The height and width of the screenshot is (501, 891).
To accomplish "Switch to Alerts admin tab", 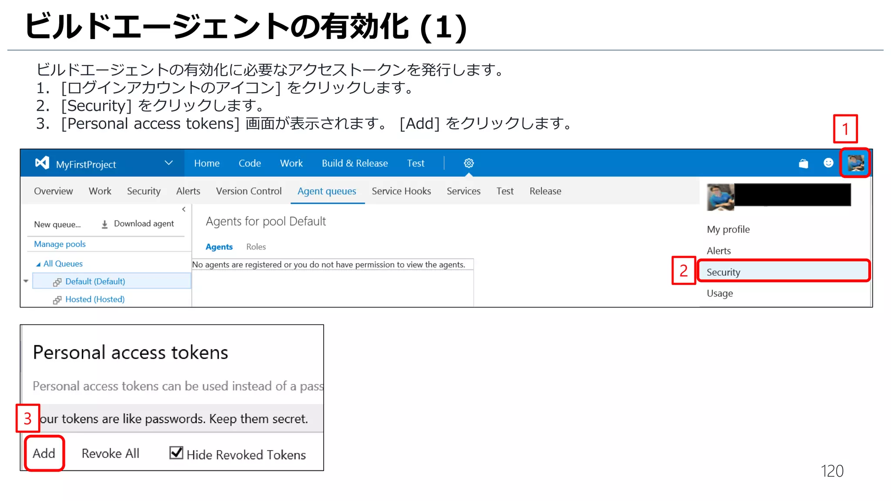I will (188, 191).
